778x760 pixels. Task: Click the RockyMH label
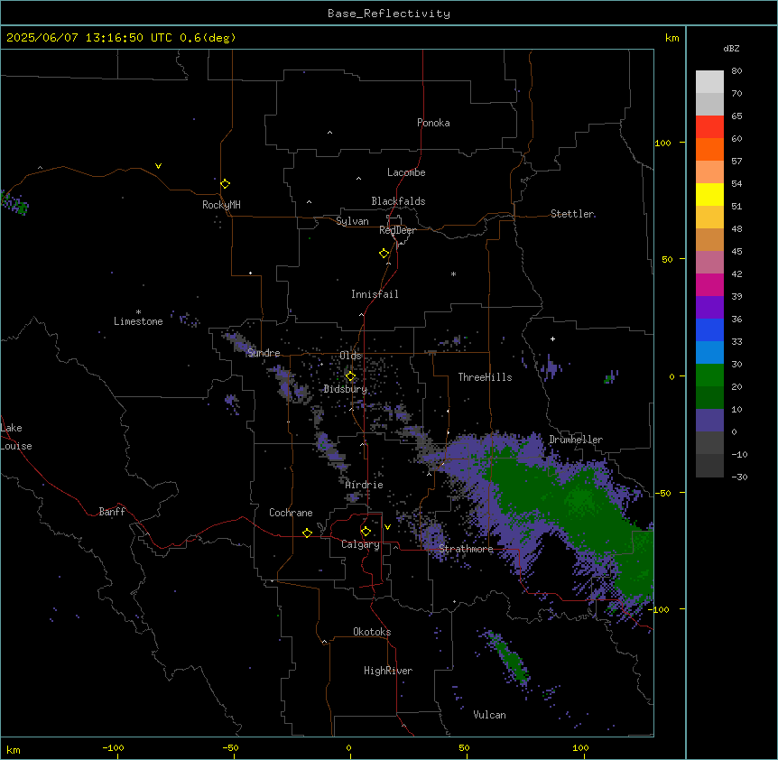pos(221,205)
